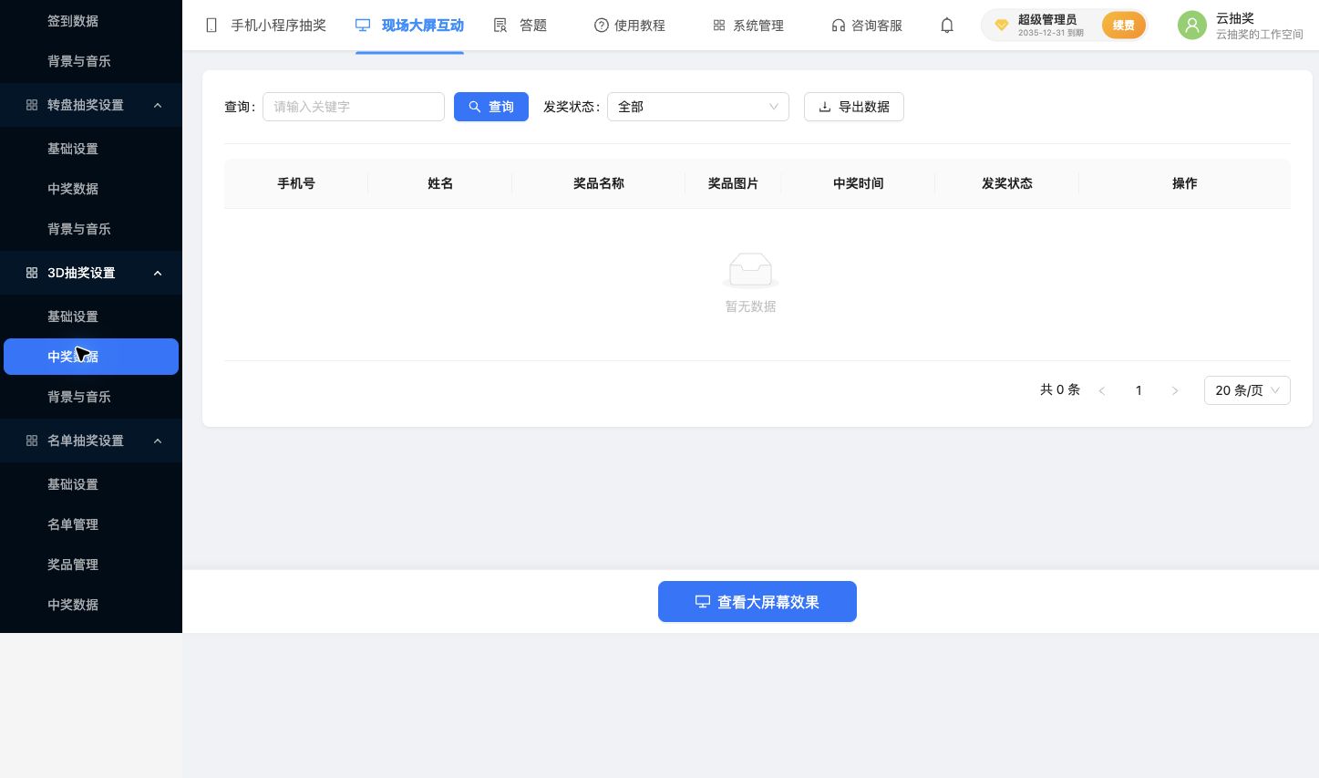Viewport: 1319px width, 778px height.
Task: Click the 查看大屏幕效果 button
Action: pyautogui.click(x=757, y=602)
